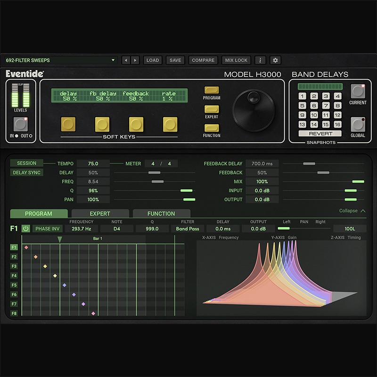Toggle the SESSION tempo button

tap(27, 163)
